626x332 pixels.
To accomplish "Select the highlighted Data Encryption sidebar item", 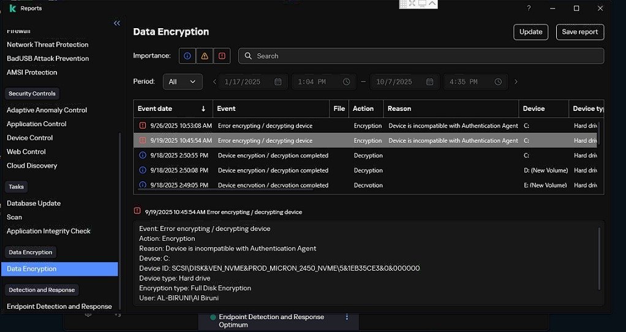I will click(x=59, y=269).
